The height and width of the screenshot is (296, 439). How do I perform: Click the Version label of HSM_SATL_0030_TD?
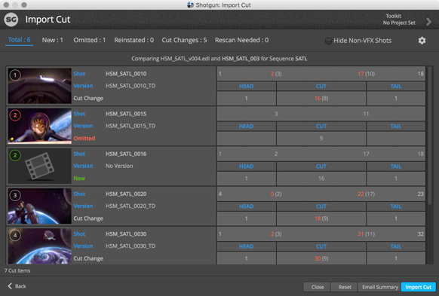click(83, 246)
